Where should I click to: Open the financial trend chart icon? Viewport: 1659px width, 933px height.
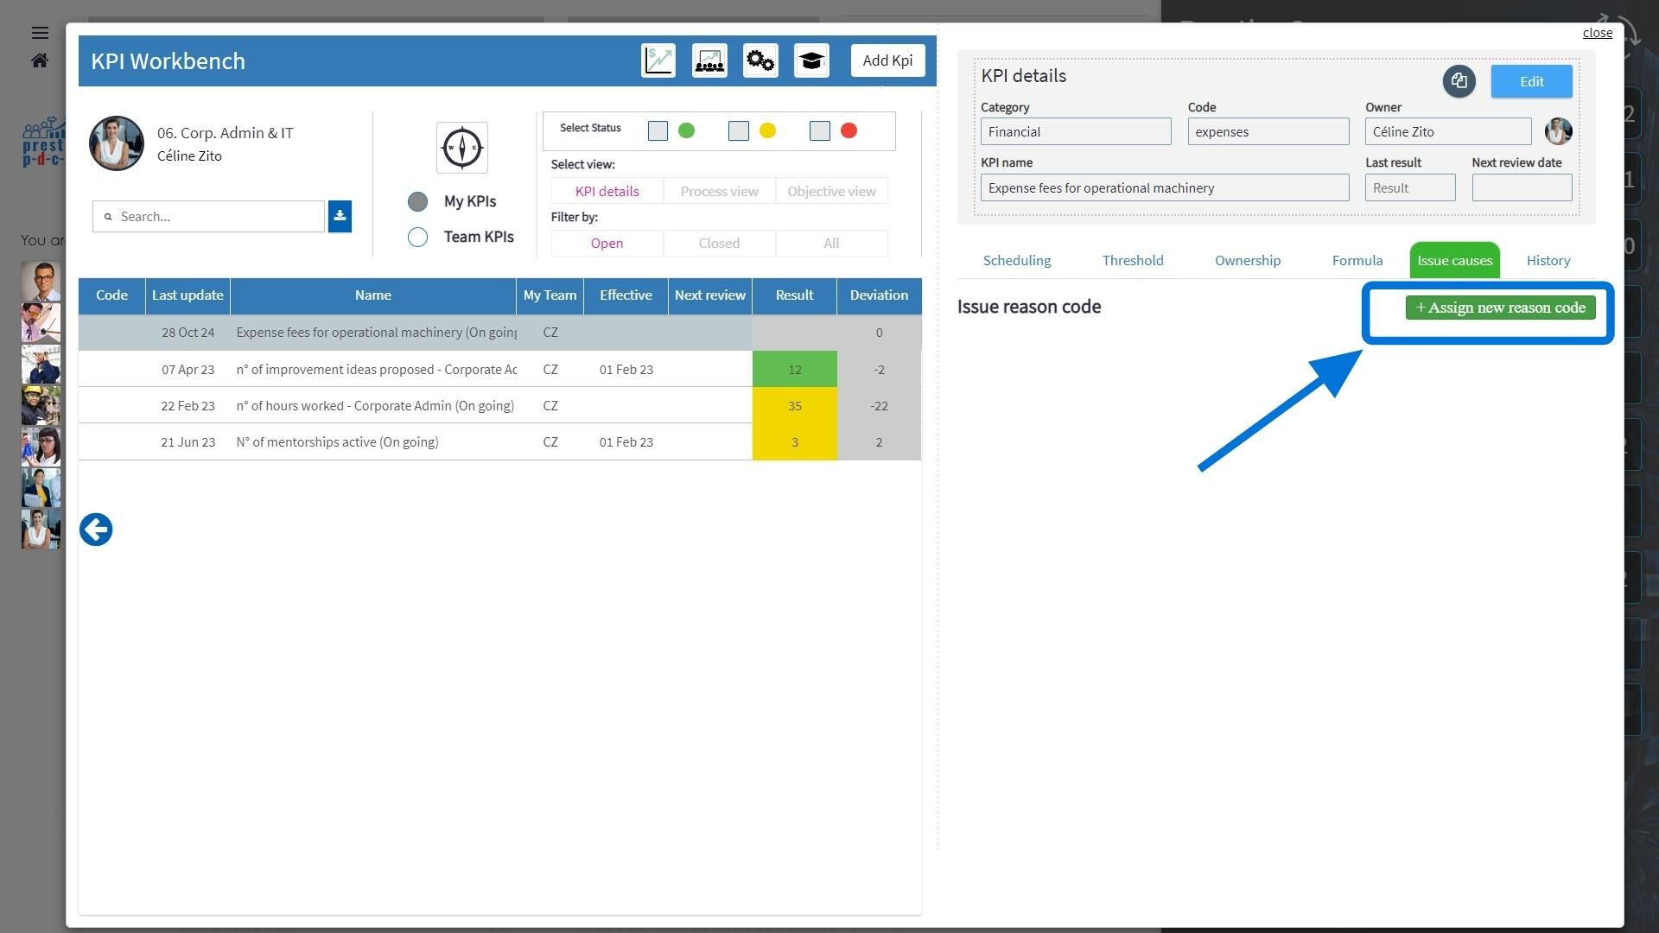point(658,60)
